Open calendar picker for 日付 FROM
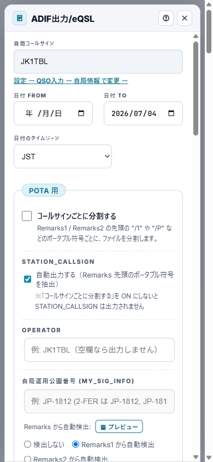The image size is (213, 462). tap(81, 113)
